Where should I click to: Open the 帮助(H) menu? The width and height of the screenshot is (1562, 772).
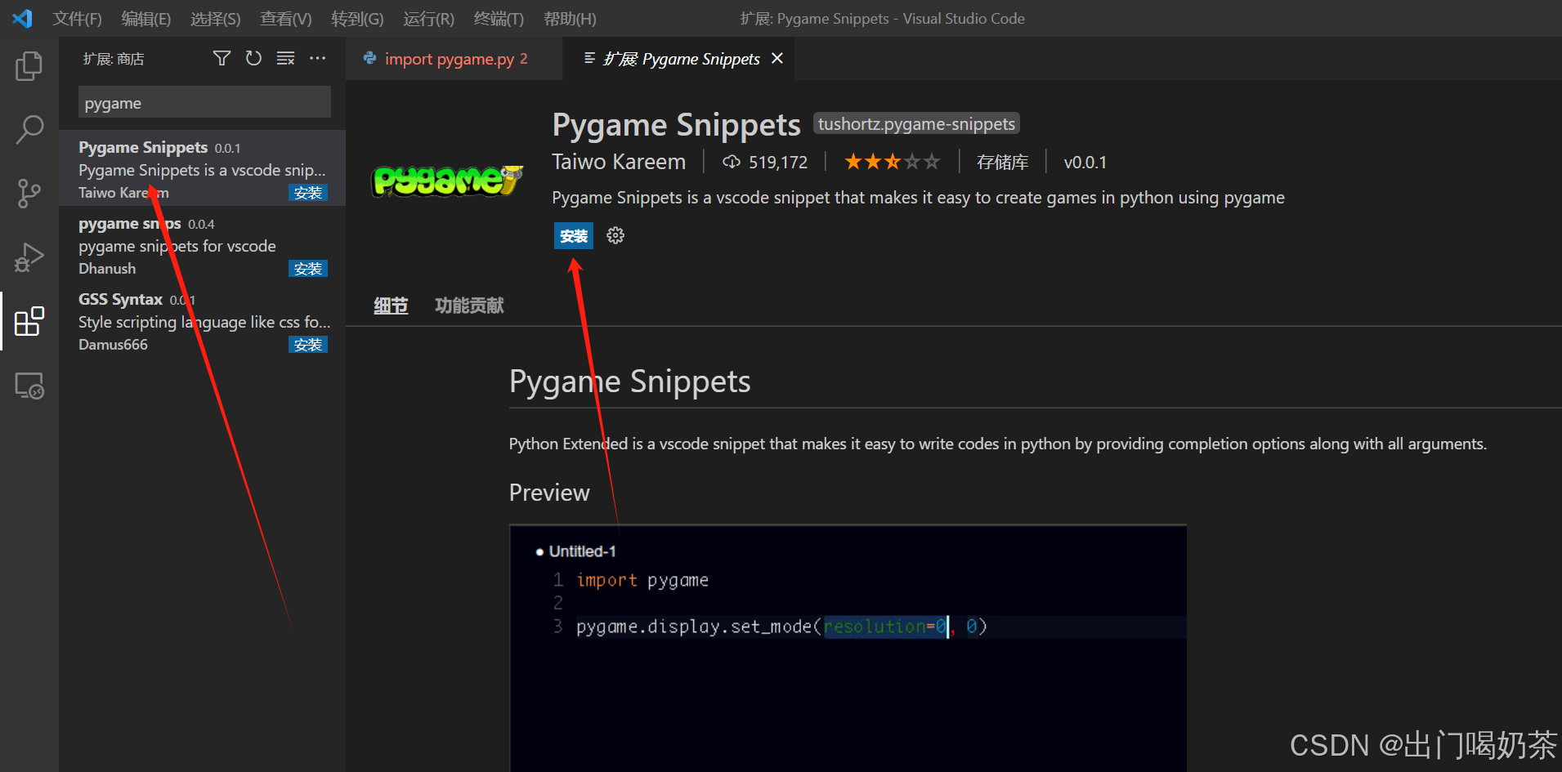(x=570, y=18)
